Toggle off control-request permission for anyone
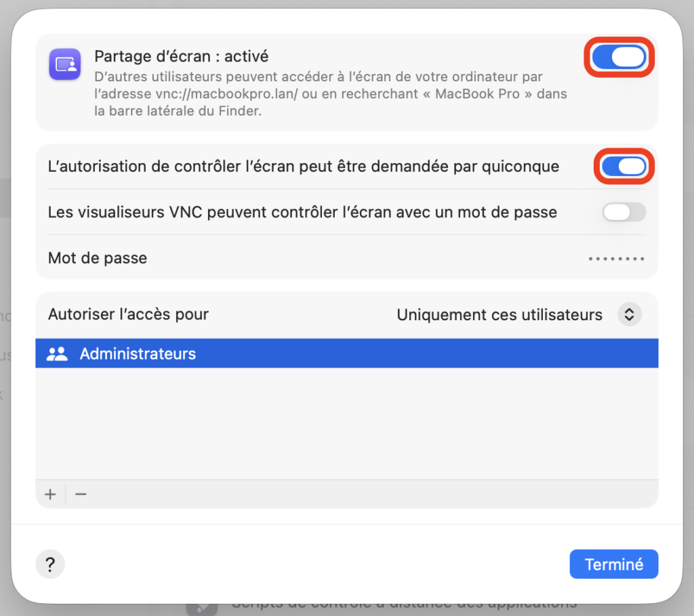This screenshot has width=694, height=616. tap(624, 167)
